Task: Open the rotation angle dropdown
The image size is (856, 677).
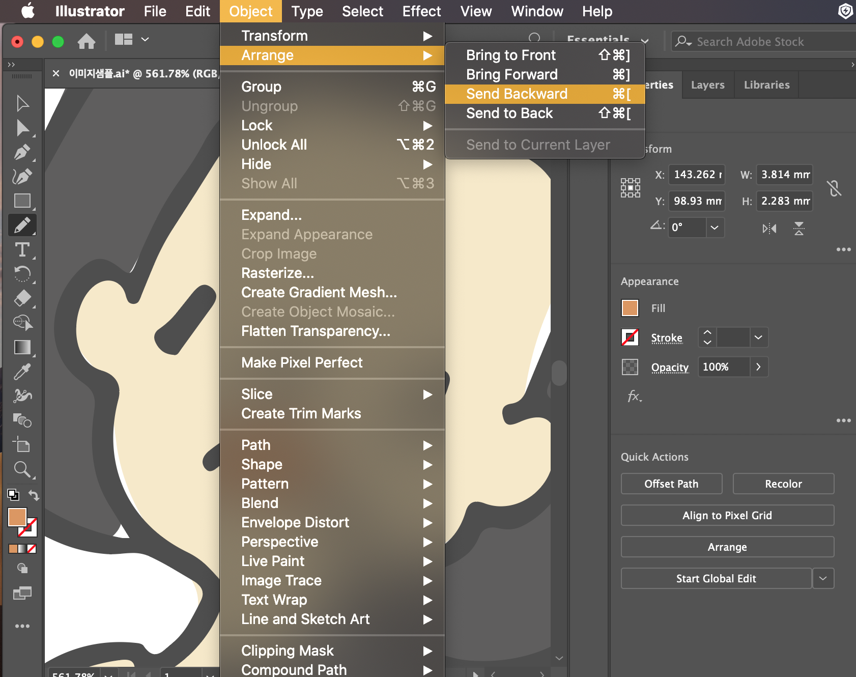Action: point(715,228)
